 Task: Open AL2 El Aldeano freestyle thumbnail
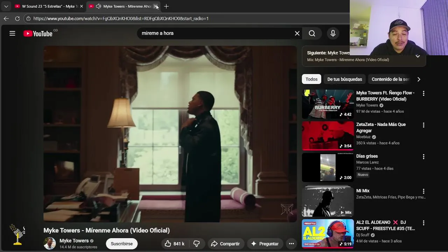click(328, 233)
